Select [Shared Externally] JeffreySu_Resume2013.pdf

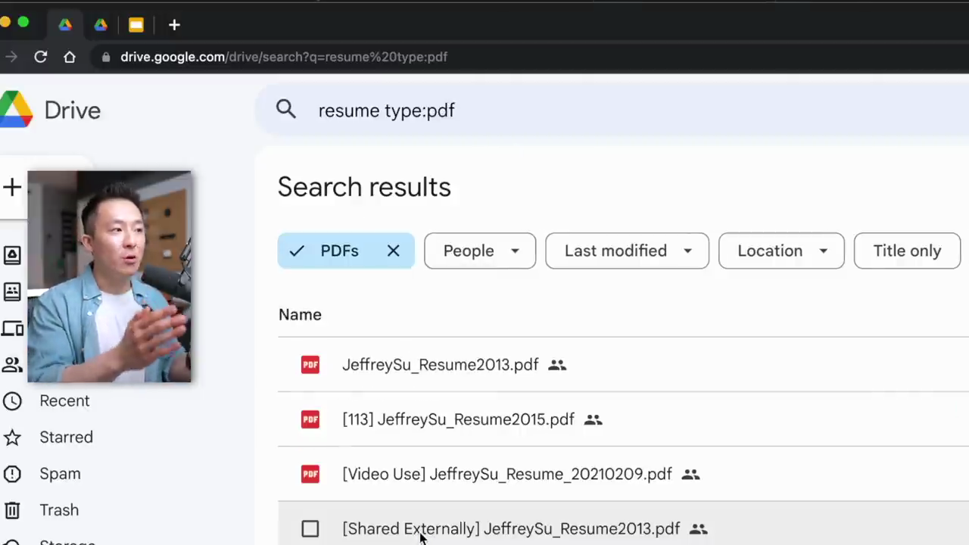511,528
